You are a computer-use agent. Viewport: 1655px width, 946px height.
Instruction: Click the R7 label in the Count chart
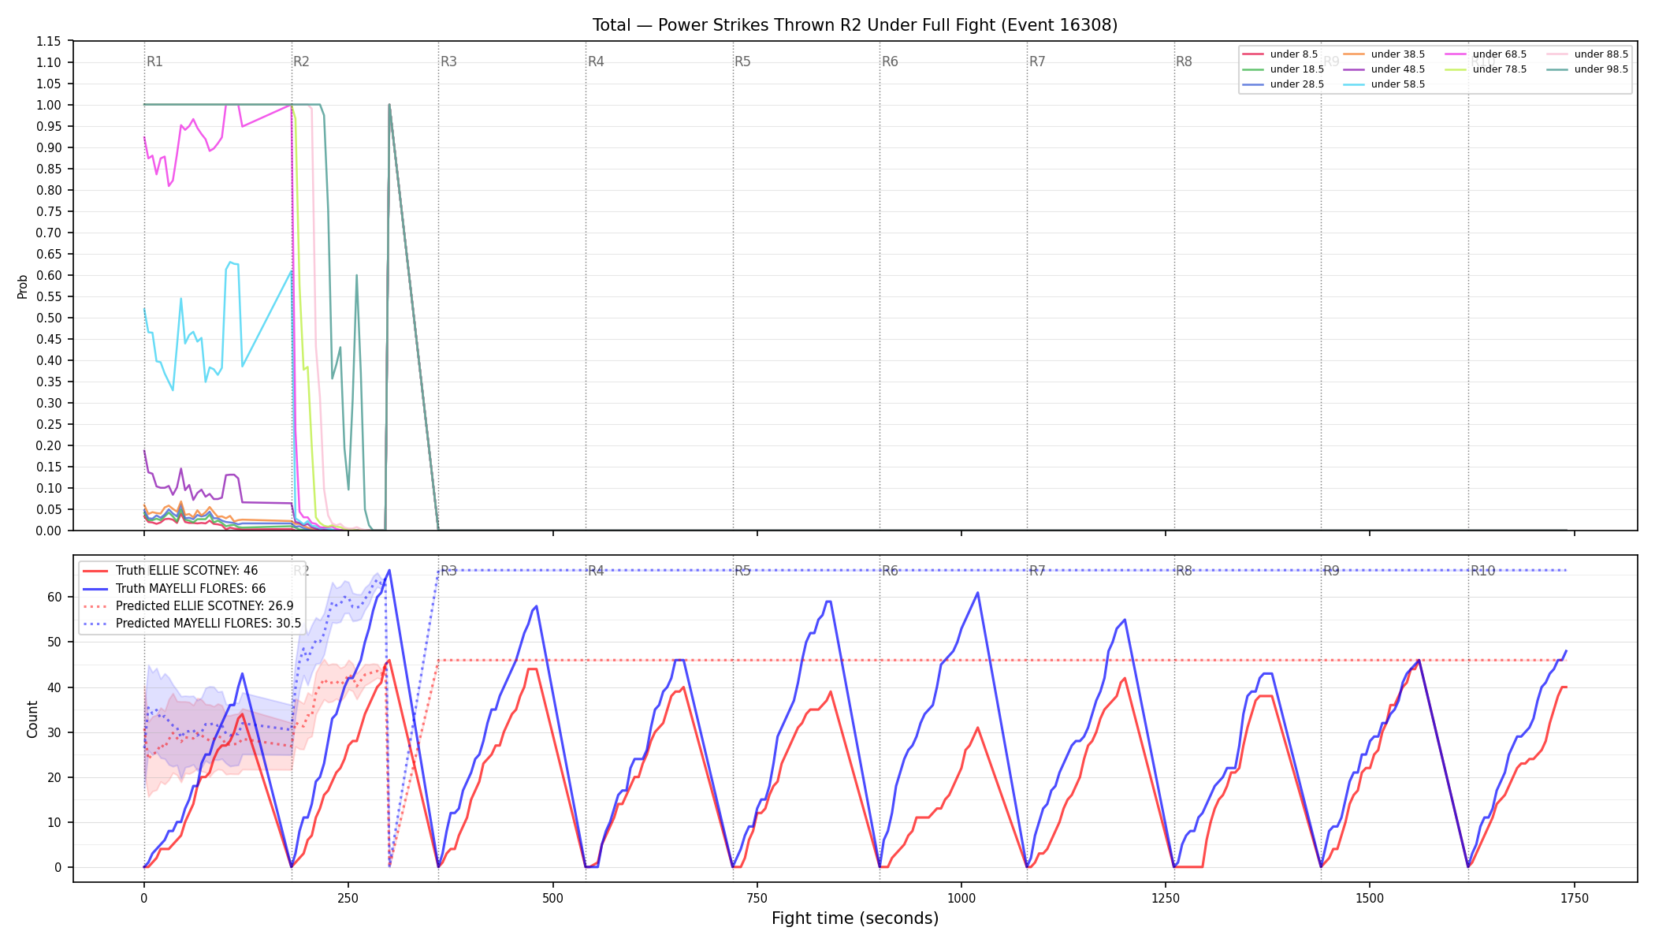1037,571
